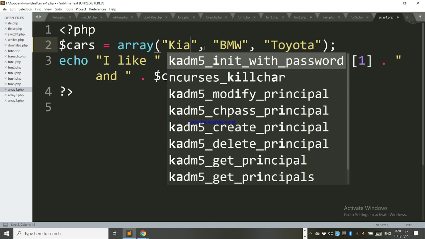Close switchf.php from the sidebar list
The height and width of the screenshot is (239, 425).
[x=5, y=34]
